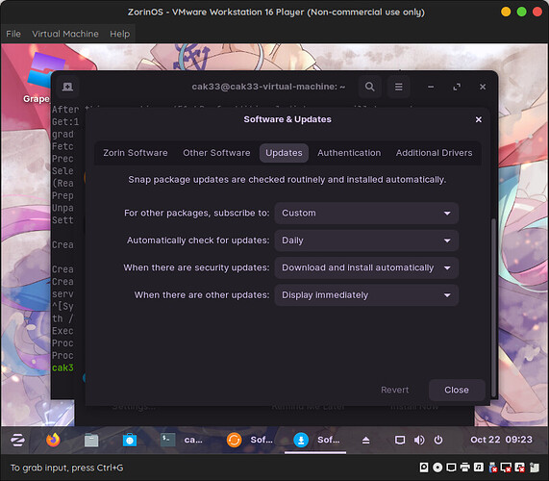
Task: Click the VMware hard disk status icon
Action: tap(424, 468)
